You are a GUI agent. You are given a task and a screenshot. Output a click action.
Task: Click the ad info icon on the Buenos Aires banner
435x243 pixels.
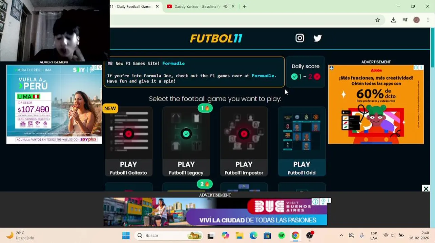click(x=315, y=201)
